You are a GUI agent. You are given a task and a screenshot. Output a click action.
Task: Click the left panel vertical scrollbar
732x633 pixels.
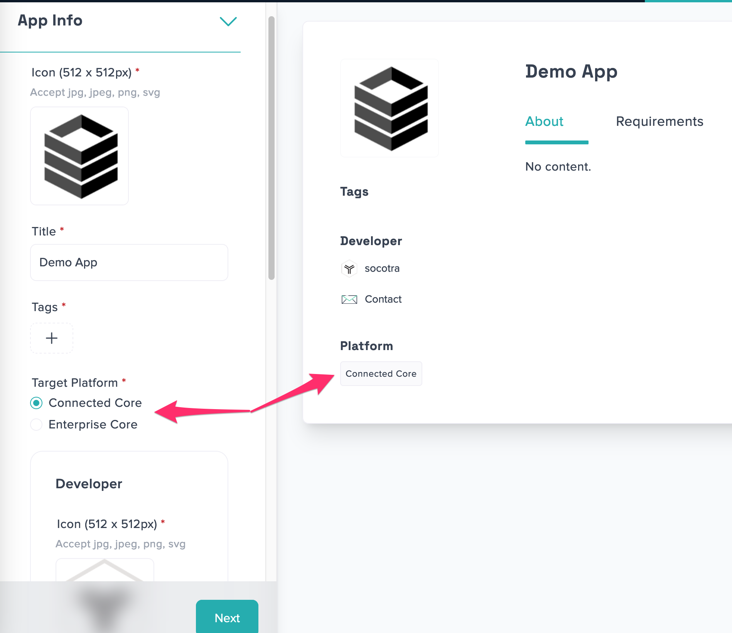coord(272,148)
